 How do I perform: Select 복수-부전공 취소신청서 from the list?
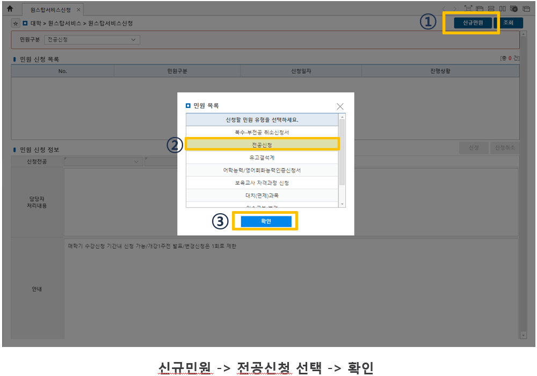[262, 132]
